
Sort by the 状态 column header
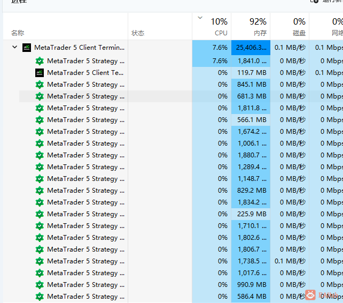(160, 26)
